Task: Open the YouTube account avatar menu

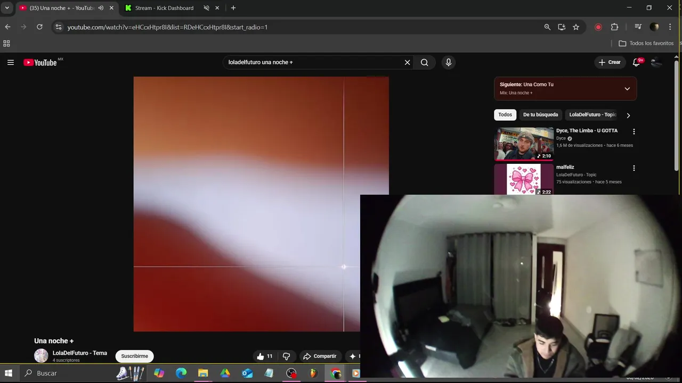Action: coord(656,62)
